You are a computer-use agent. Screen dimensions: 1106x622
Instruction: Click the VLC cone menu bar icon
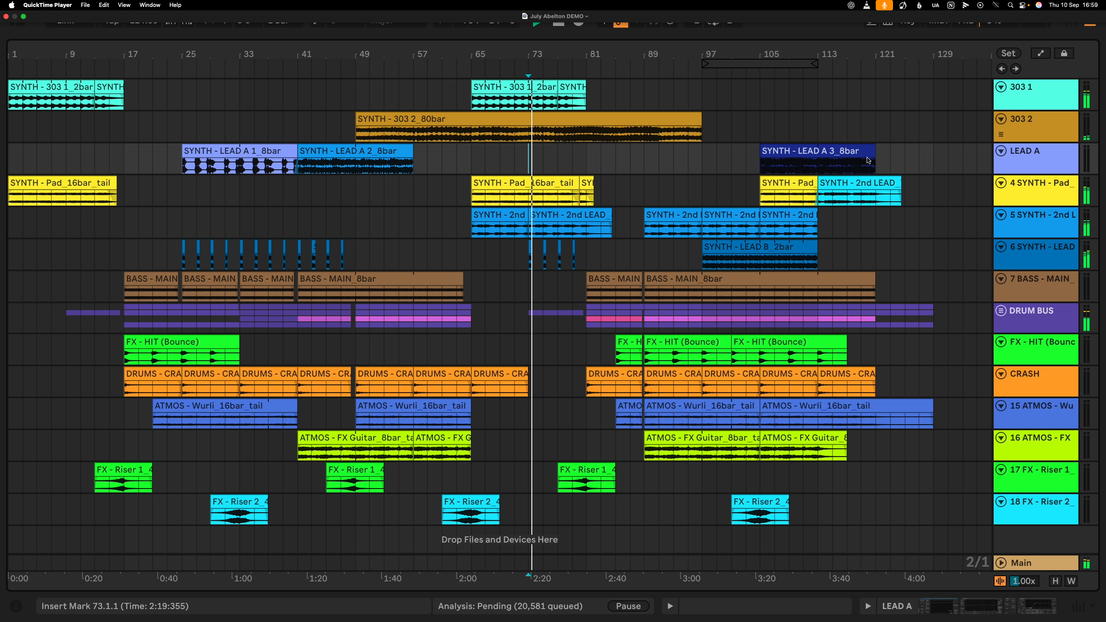(x=867, y=5)
